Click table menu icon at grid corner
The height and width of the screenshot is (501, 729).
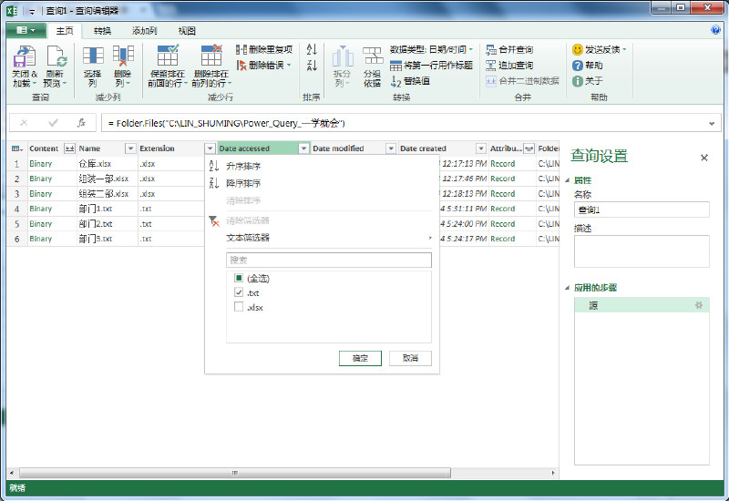click(17, 148)
